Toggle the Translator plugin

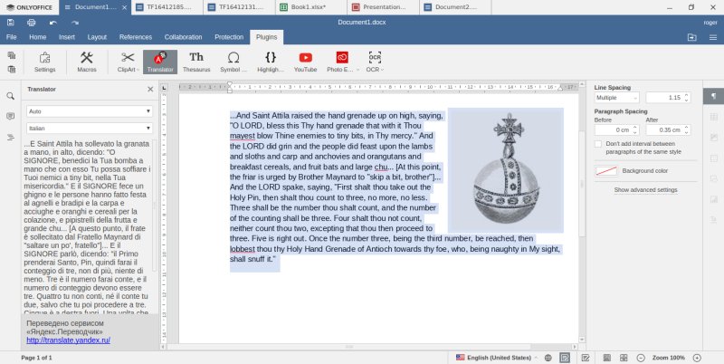pos(160,62)
